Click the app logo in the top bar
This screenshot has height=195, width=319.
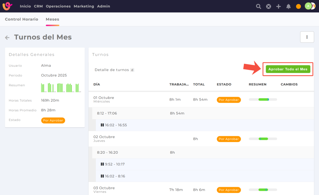coord(7,6)
